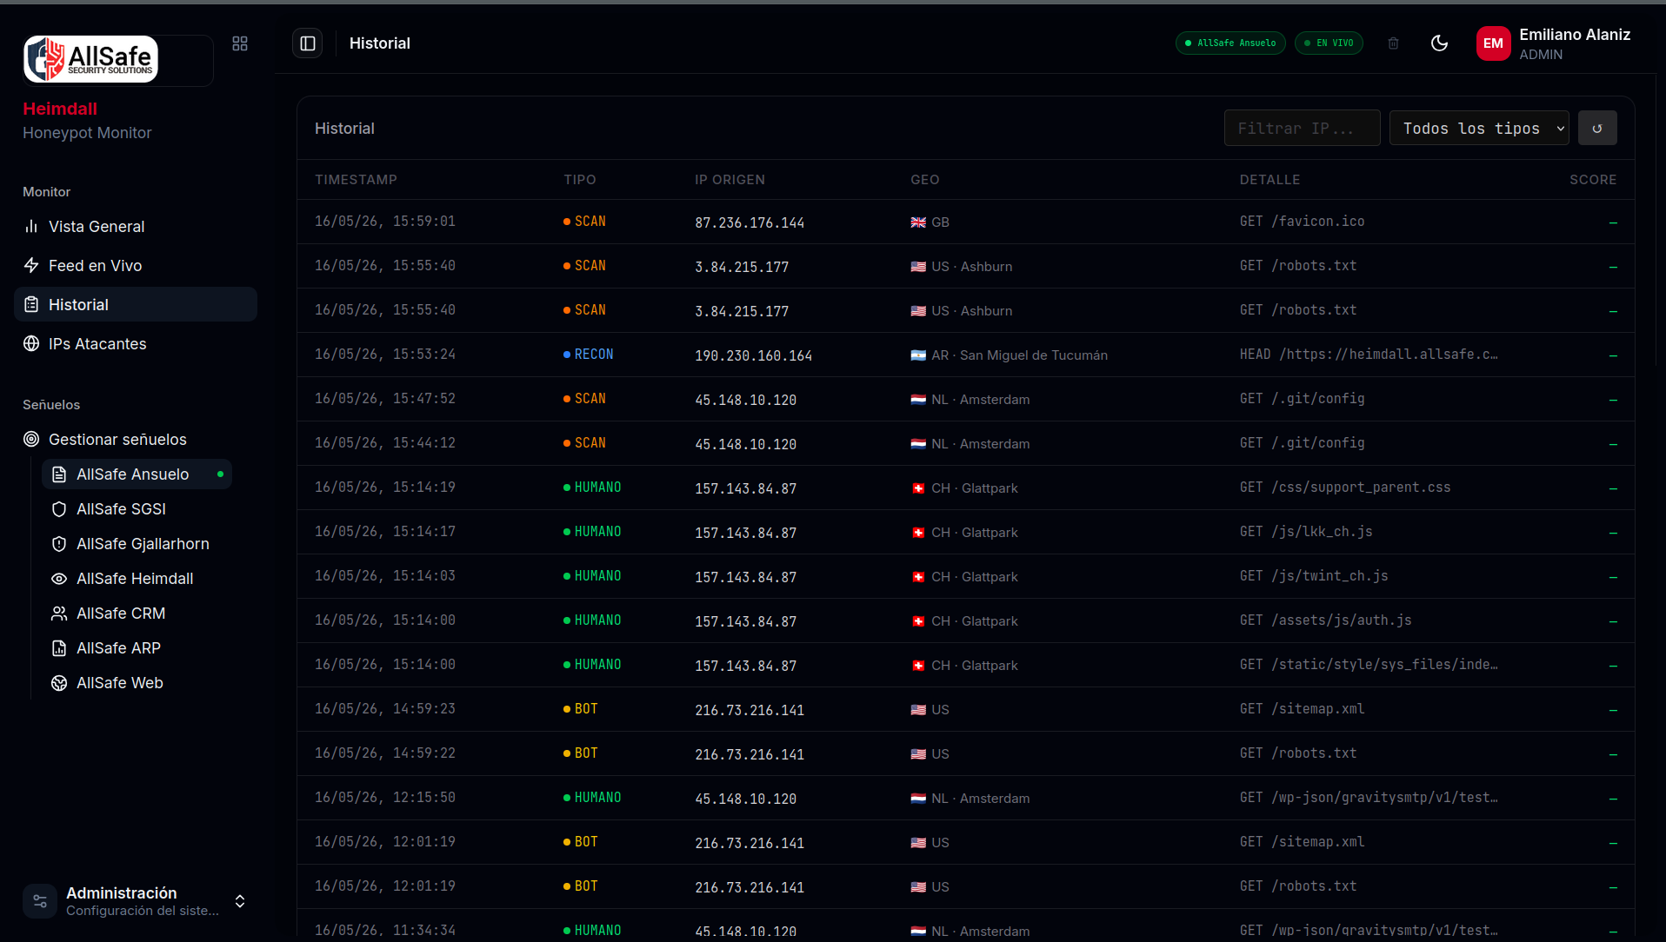1666x942 pixels.
Task: Open IPs Atacantes page
Action: tap(136, 344)
